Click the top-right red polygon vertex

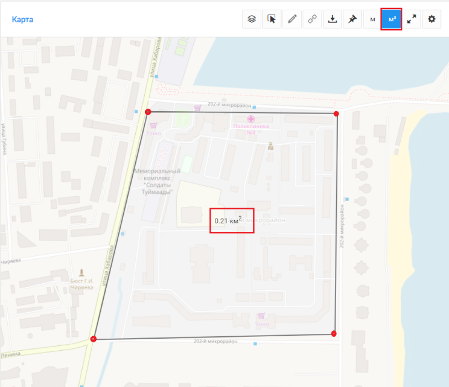tap(336, 114)
